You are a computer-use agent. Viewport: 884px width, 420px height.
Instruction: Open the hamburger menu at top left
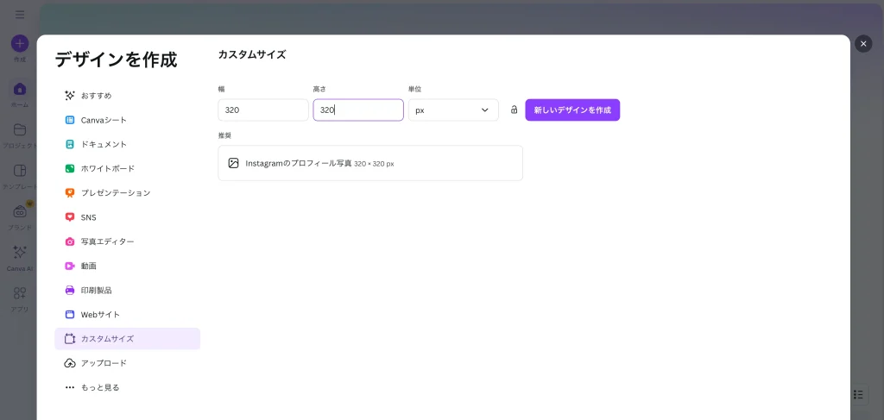tap(20, 15)
